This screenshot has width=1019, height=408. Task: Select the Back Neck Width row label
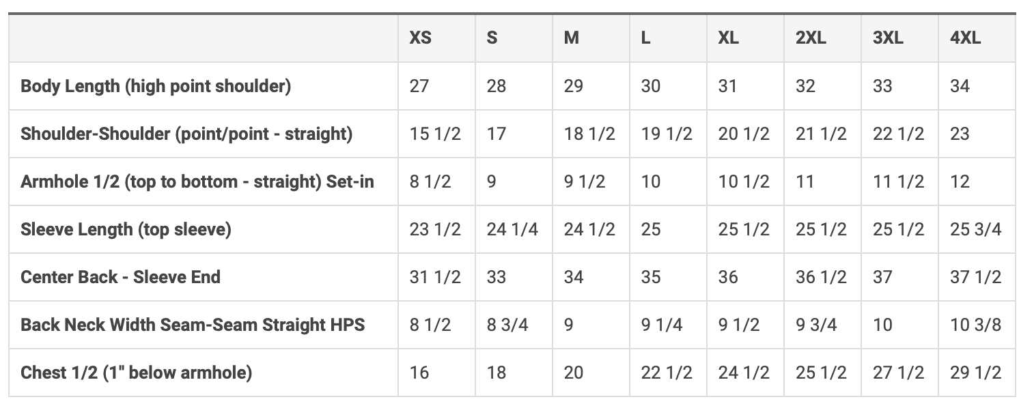pyautogui.click(x=193, y=325)
